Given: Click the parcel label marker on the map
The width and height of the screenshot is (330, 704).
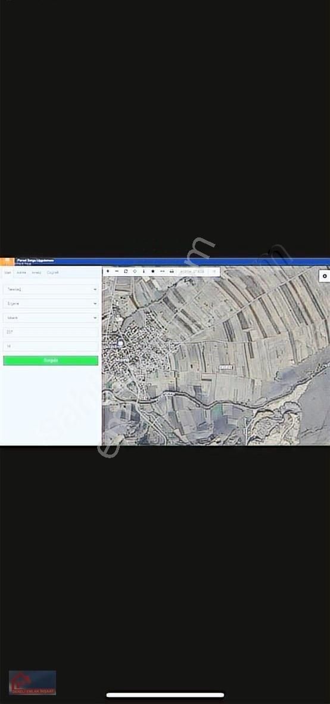Looking at the screenshot, I should pyautogui.click(x=226, y=368).
